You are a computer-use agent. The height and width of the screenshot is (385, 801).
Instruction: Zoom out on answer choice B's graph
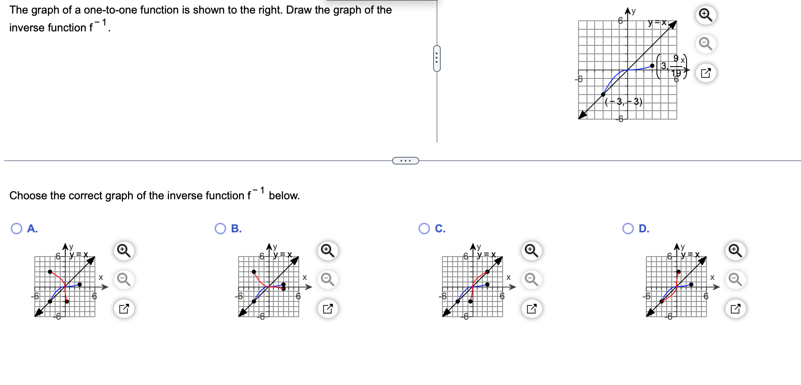[327, 280]
